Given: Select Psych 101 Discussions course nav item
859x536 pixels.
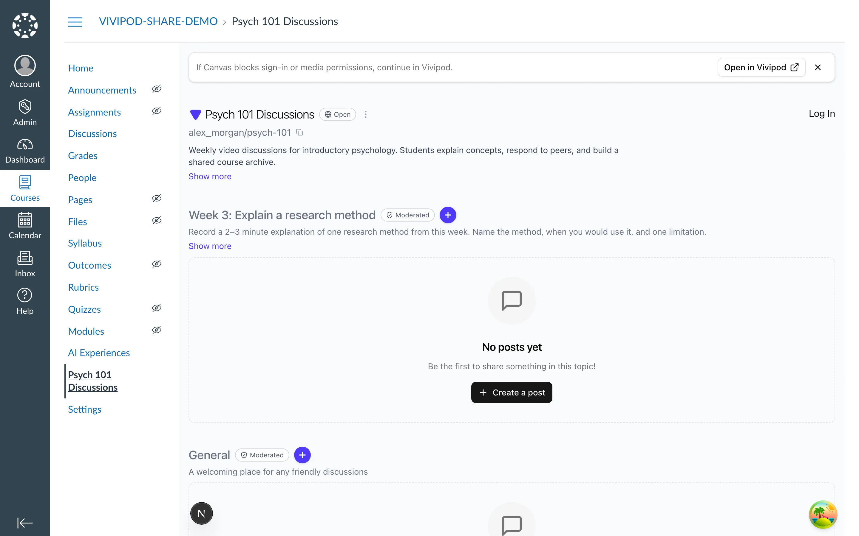Looking at the screenshot, I should coord(93,381).
